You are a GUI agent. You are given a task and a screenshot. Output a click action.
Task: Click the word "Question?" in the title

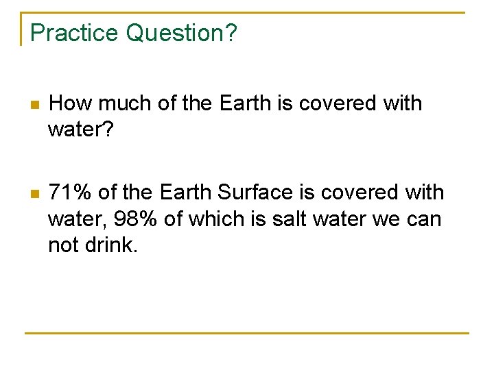[x=181, y=33]
